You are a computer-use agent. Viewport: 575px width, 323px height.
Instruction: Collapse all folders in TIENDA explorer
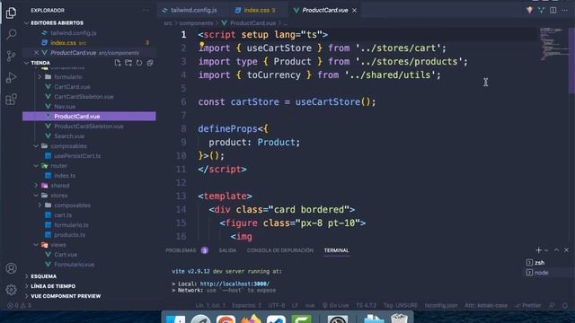coord(150,63)
